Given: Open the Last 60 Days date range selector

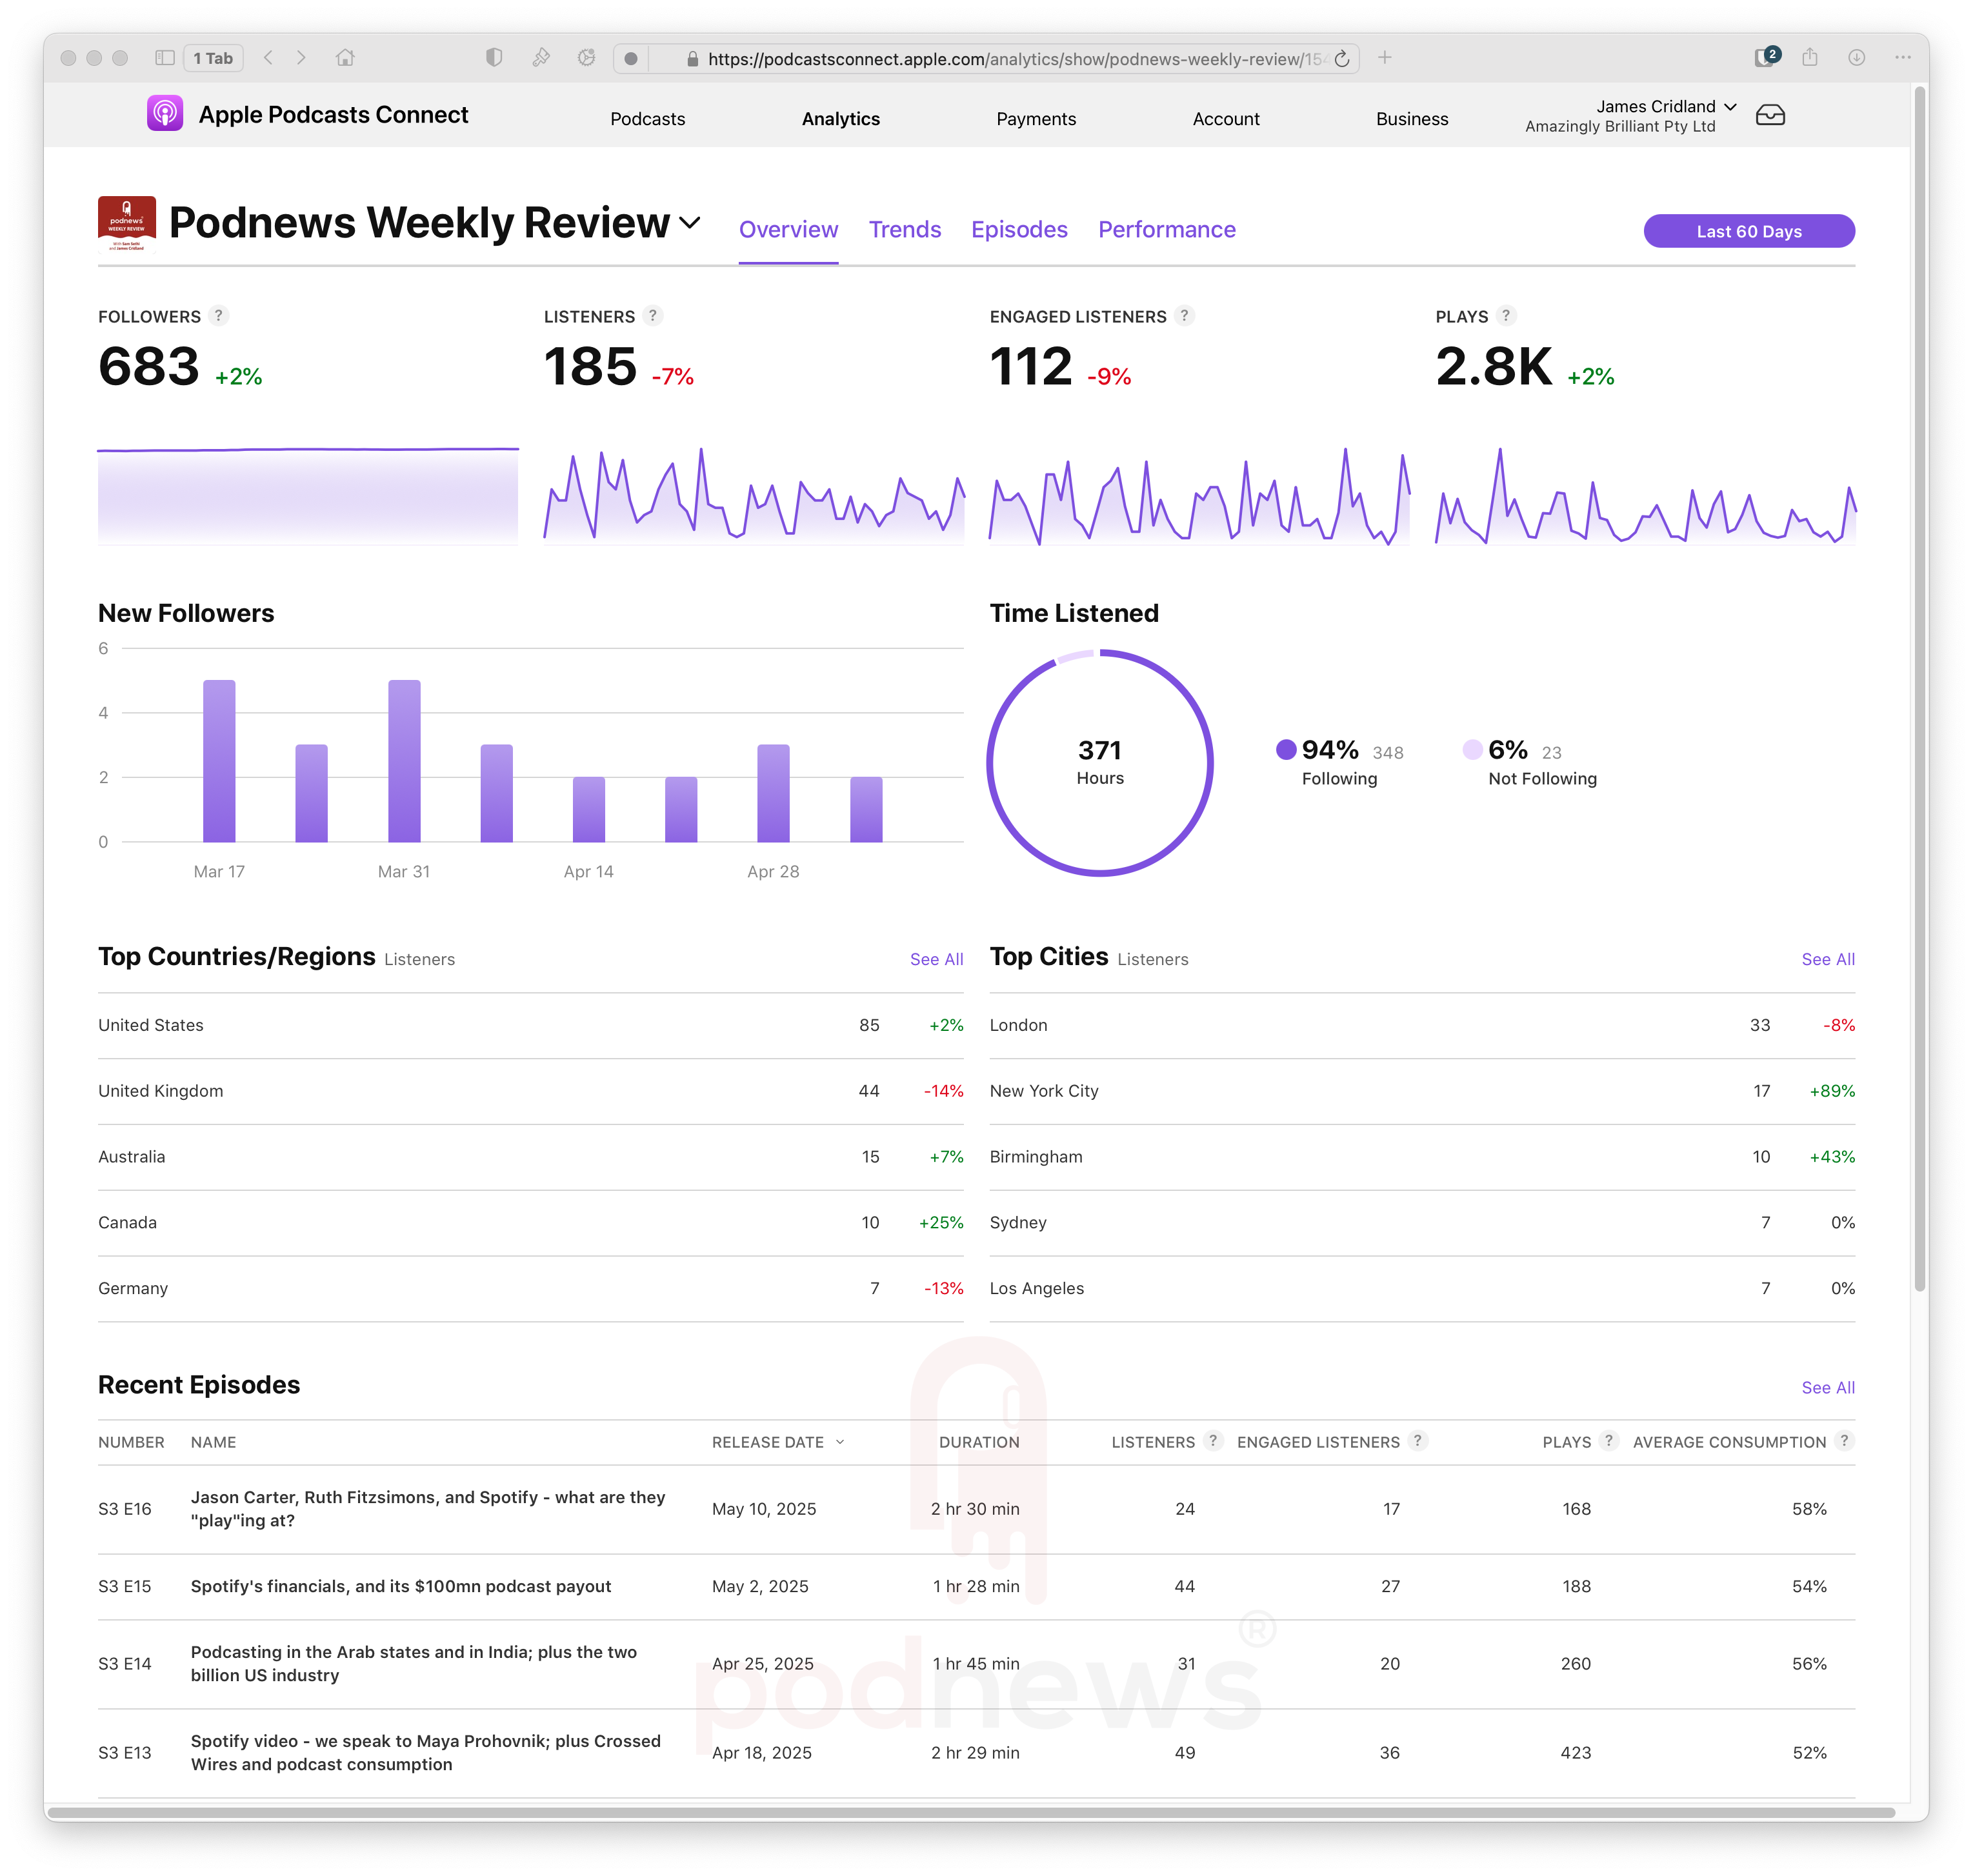Looking at the screenshot, I should click(x=1748, y=231).
